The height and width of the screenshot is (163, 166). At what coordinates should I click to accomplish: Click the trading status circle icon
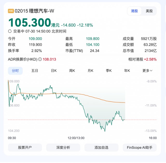point(10,31)
